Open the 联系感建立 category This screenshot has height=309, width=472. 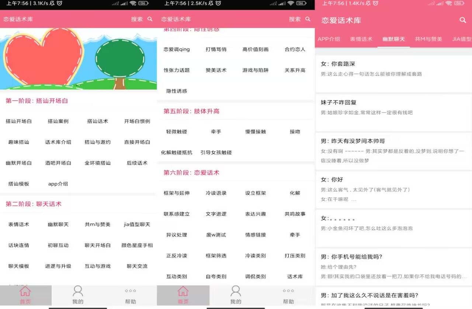(177, 214)
